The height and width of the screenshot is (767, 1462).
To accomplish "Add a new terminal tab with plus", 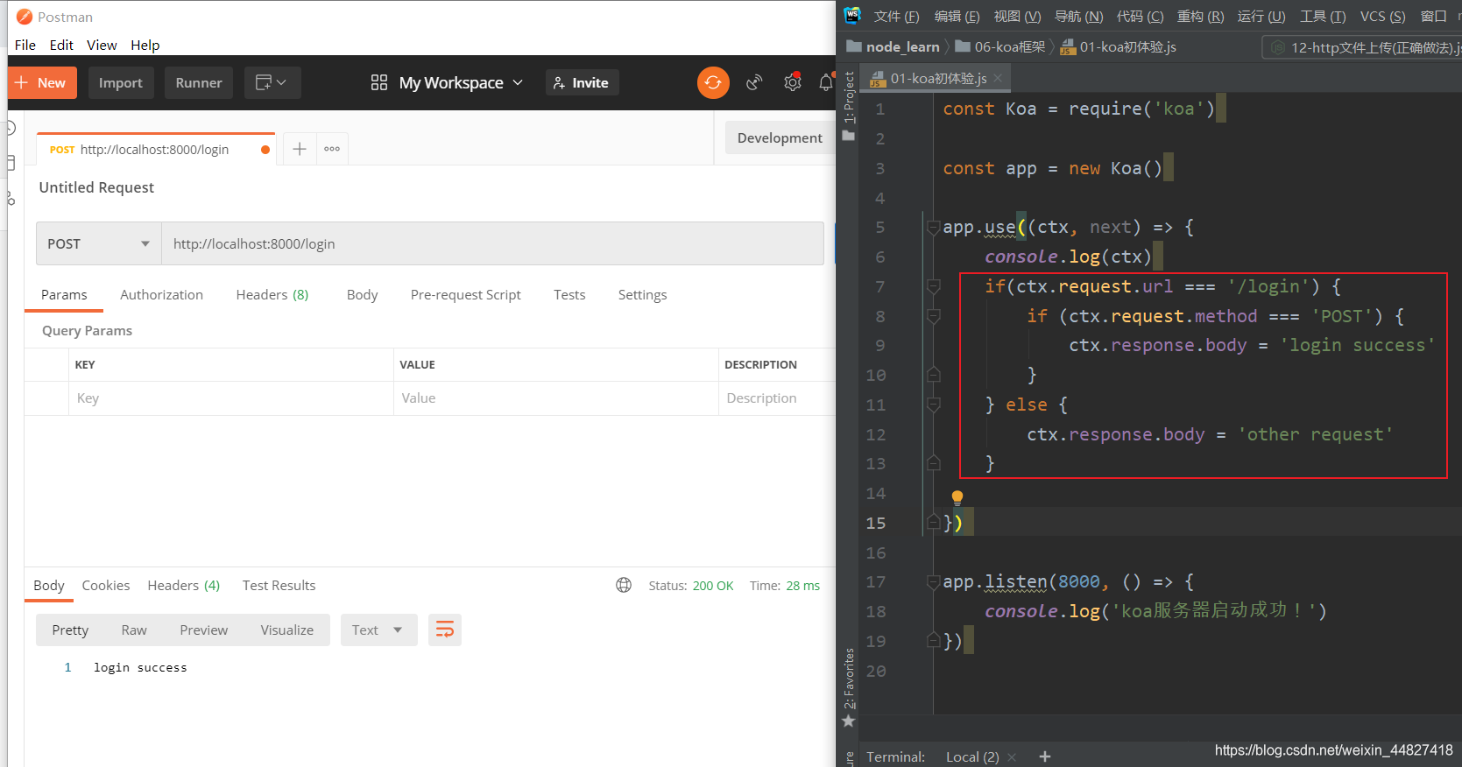I will (1044, 756).
